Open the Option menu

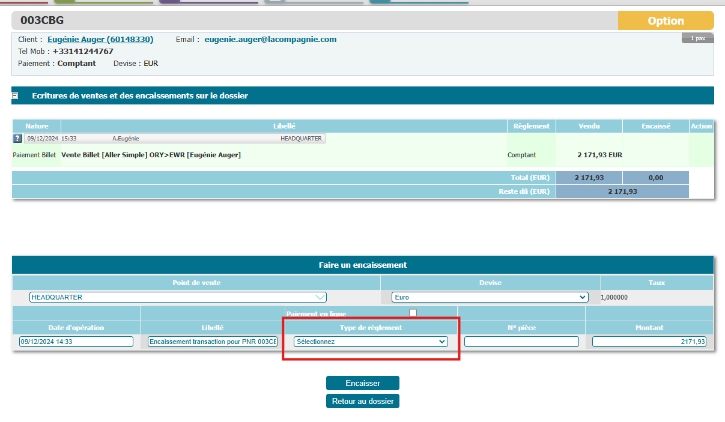666,20
